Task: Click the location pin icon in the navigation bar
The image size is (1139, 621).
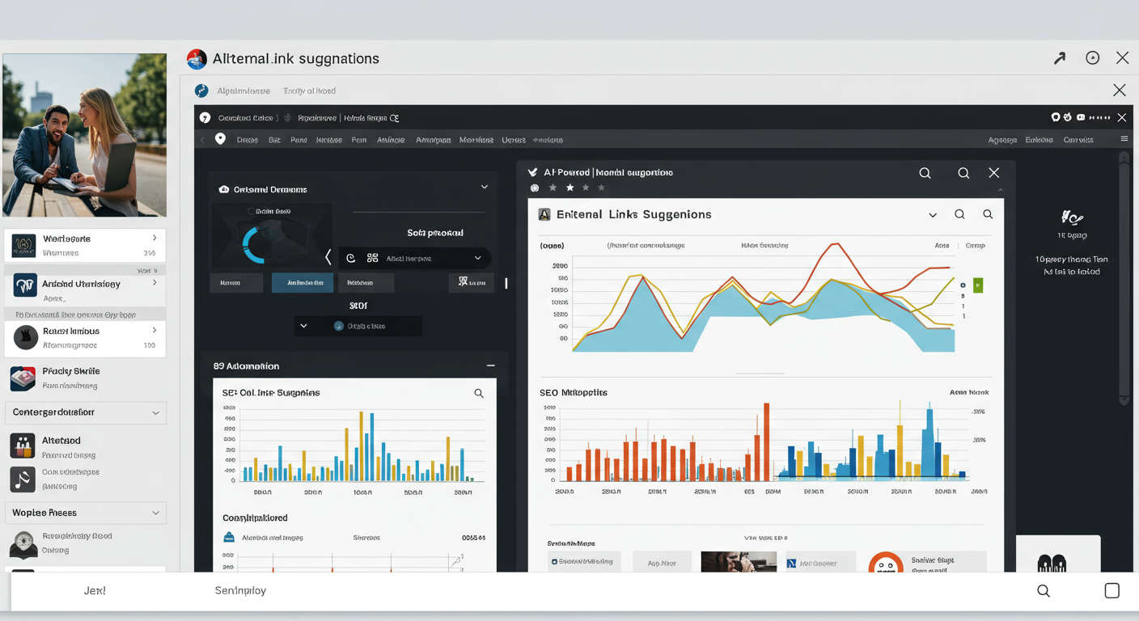Action: [x=220, y=138]
